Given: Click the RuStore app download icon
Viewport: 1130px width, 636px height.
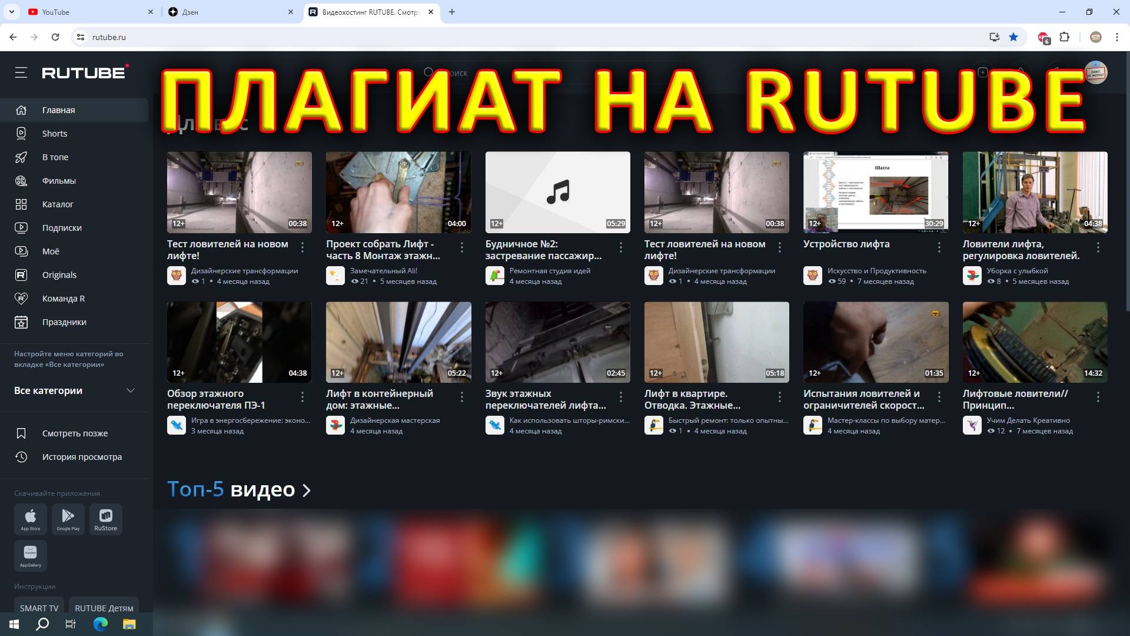Looking at the screenshot, I should (106, 519).
